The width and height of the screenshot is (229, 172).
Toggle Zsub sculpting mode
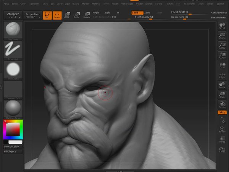[147, 13]
